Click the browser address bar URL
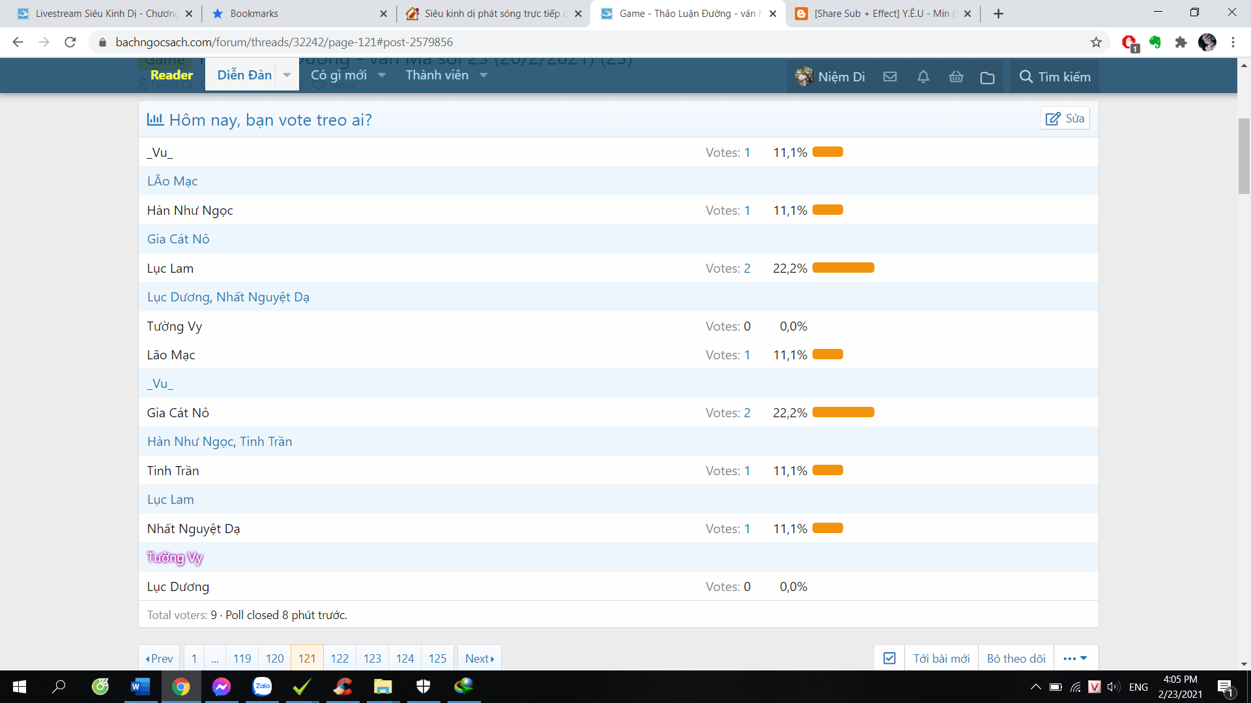1251x703 pixels. coord(284,42)
